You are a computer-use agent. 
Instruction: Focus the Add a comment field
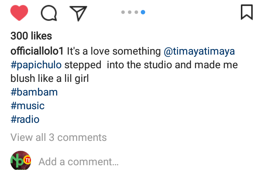pyautogui.click(x=78, y=162)
